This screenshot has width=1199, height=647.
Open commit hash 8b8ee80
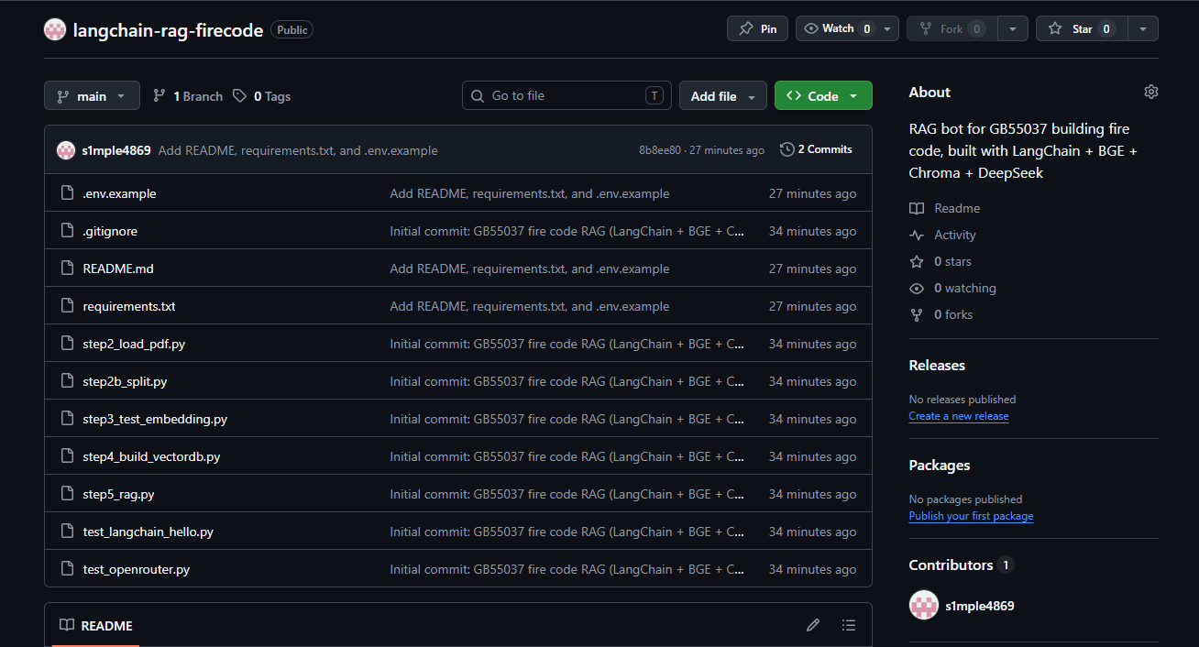point(660,150)
